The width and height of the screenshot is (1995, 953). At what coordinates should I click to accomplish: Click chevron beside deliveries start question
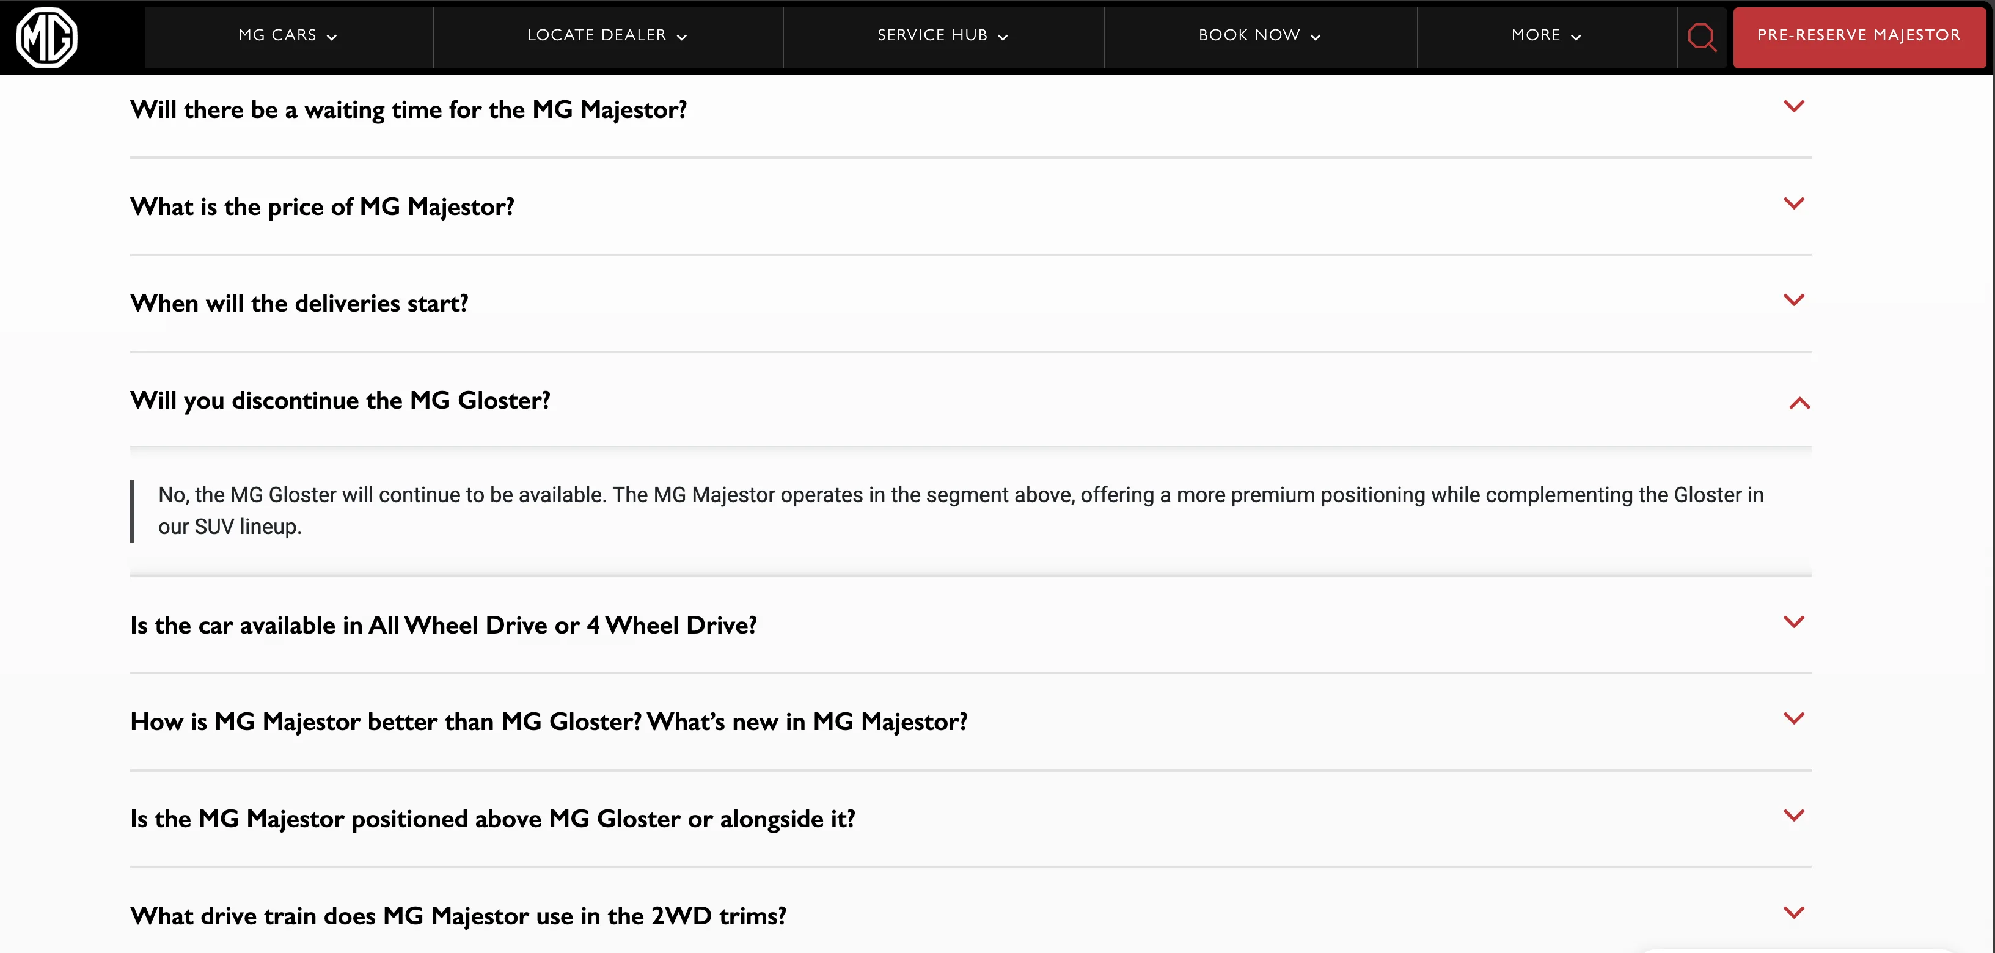[1793, 301]
